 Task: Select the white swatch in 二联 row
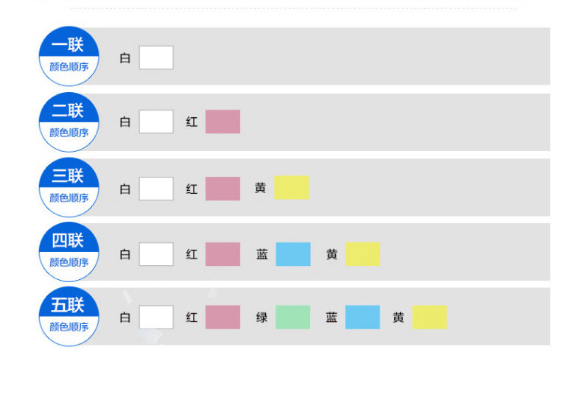point(156,122)
